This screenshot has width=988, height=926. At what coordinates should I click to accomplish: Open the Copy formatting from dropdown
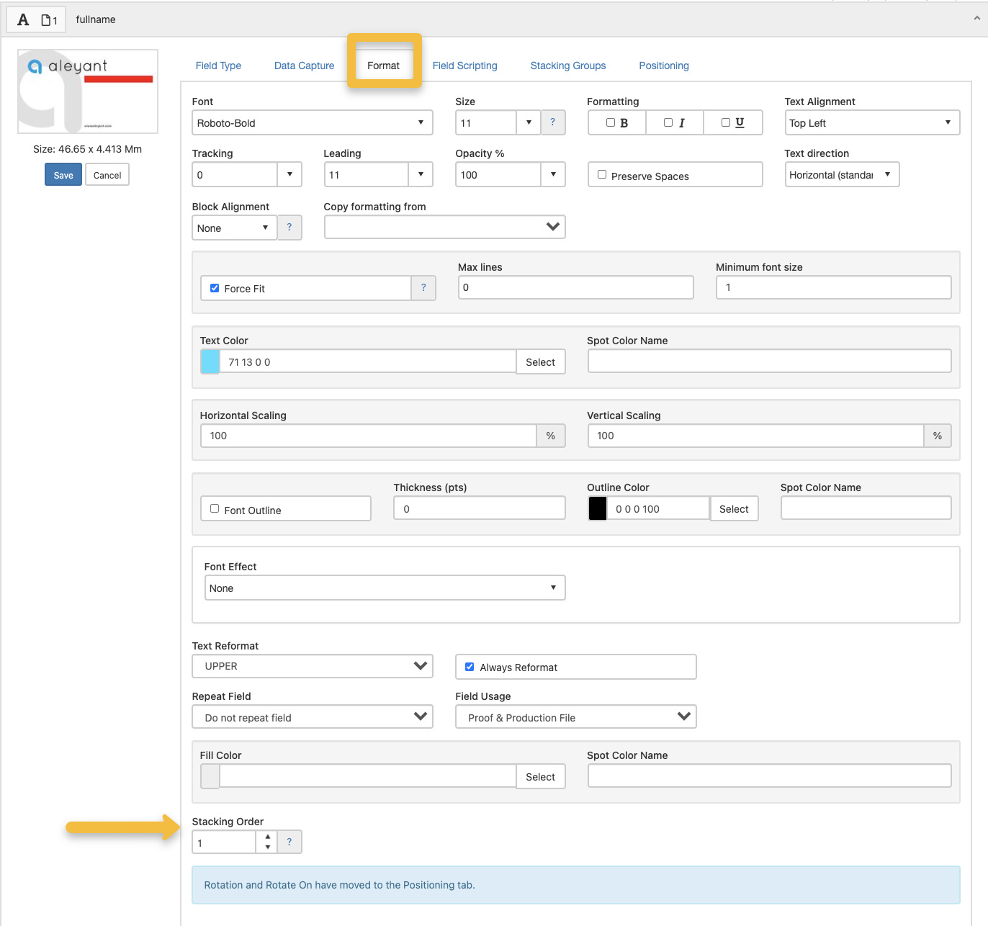(445, 227)
